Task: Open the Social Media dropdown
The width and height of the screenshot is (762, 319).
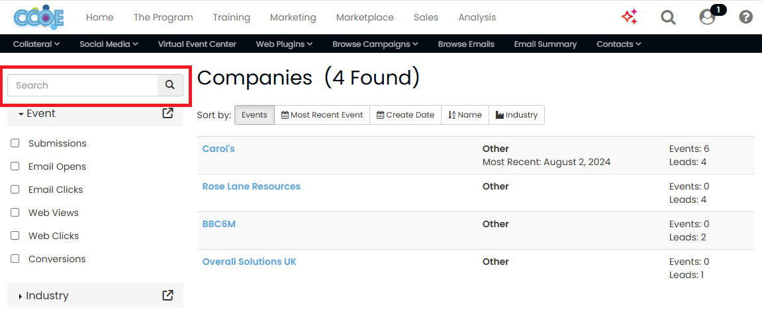Action: pos(109,44)
